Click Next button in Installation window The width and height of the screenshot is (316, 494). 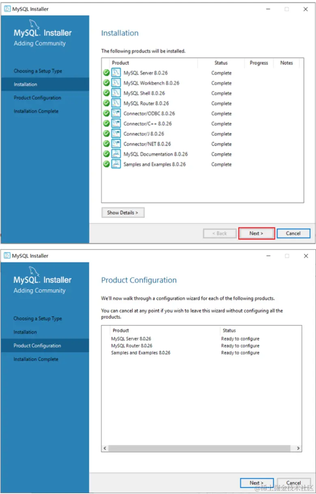click(x=256, y=233)
